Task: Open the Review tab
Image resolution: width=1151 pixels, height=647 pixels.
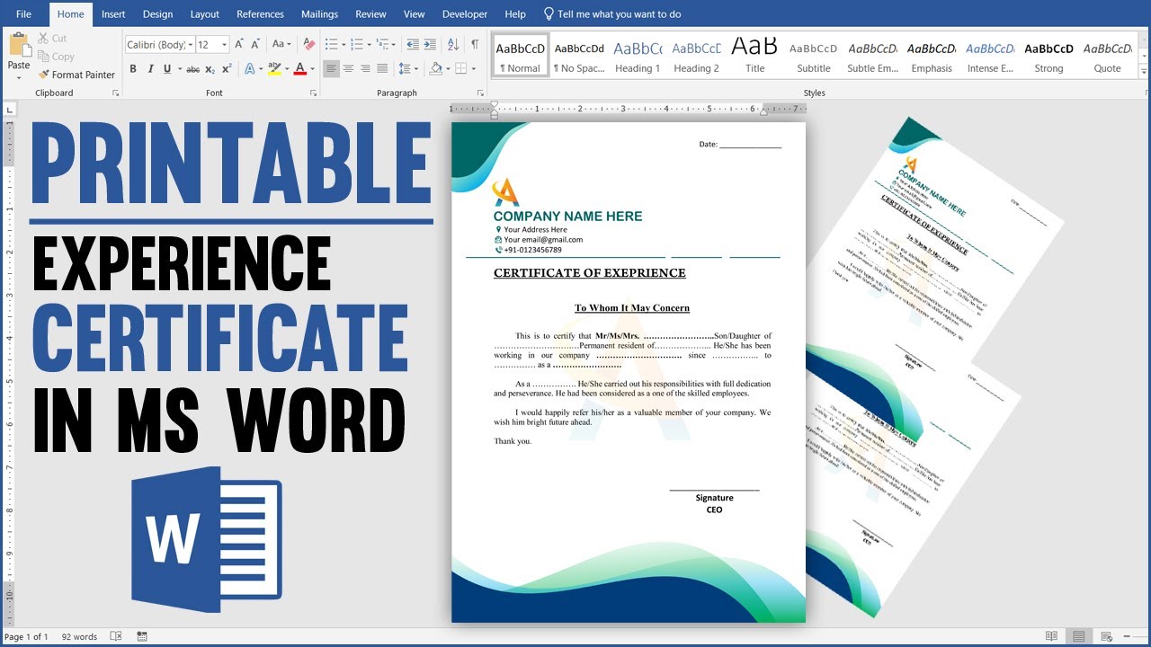Action: [370, 14]
